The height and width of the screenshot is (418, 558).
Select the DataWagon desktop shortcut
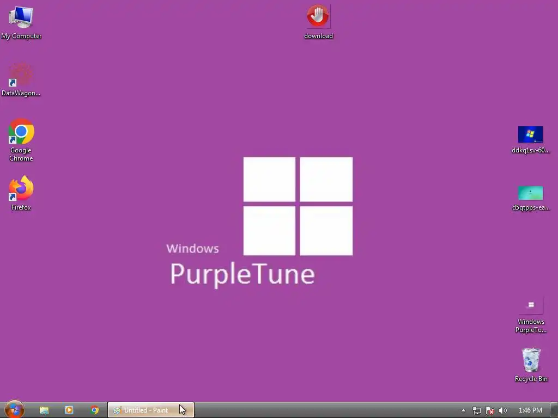21,79
